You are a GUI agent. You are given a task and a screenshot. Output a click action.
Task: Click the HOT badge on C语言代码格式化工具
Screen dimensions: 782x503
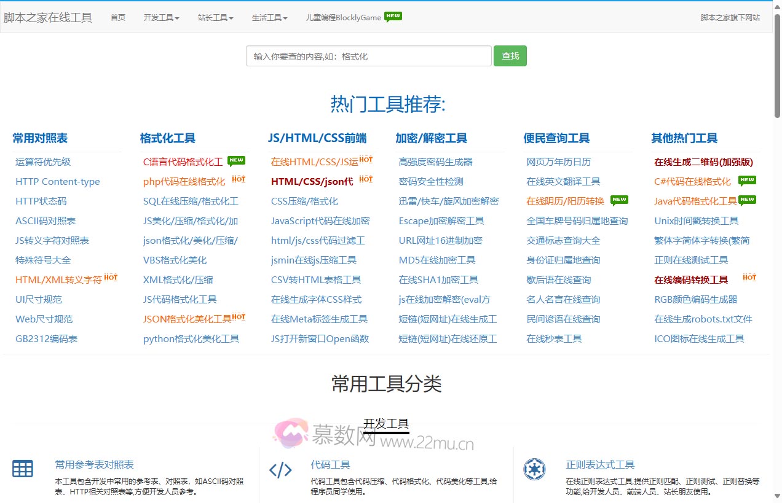tap(236, 160)
